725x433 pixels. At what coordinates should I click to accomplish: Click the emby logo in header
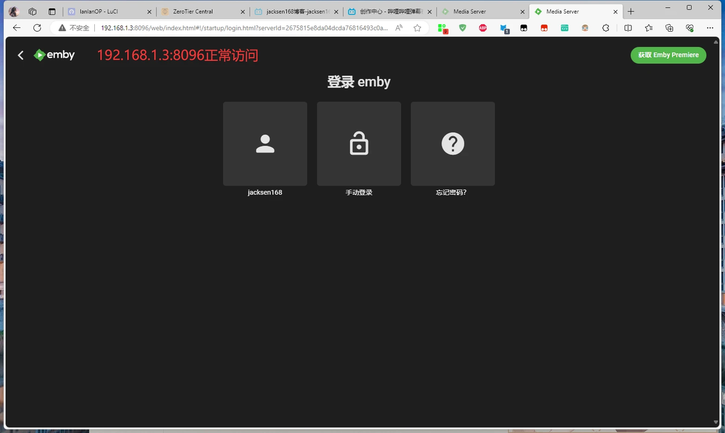[54, 55]
